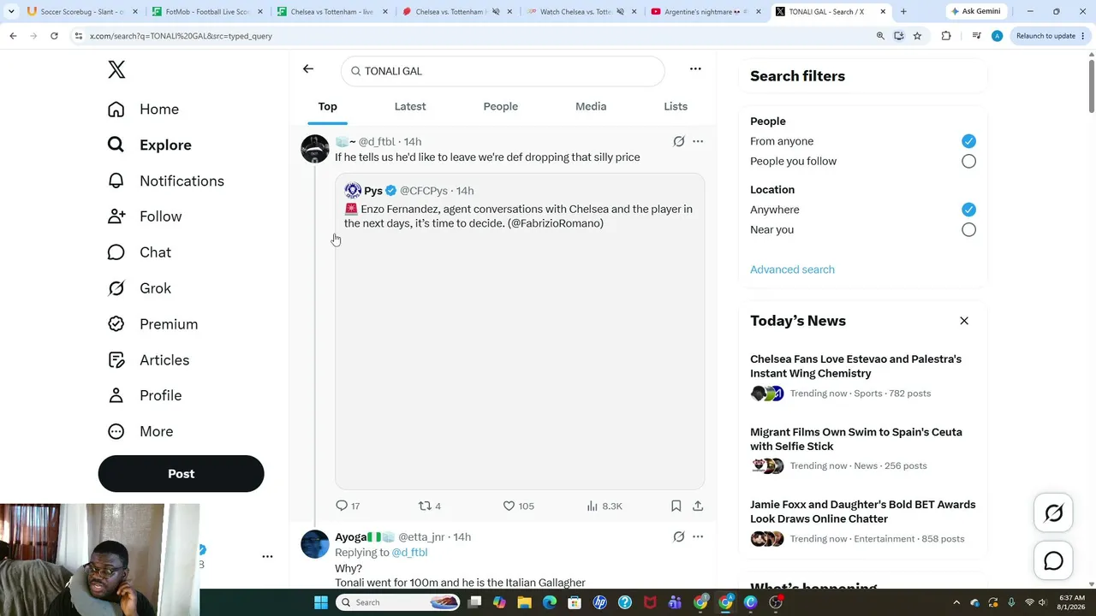1096x616 pixels.
Task: Open the Advanced search link
Action: [x=792, y=269]
